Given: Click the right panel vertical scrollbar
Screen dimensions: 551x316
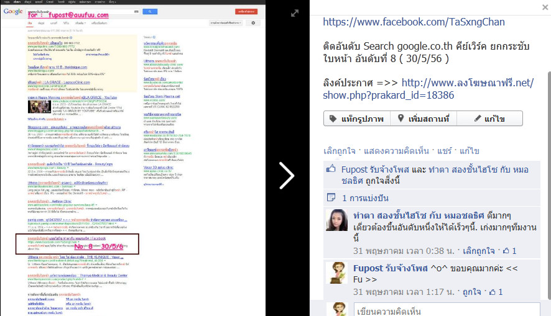Looking at the screenshot, I should (x=549, y=185).
